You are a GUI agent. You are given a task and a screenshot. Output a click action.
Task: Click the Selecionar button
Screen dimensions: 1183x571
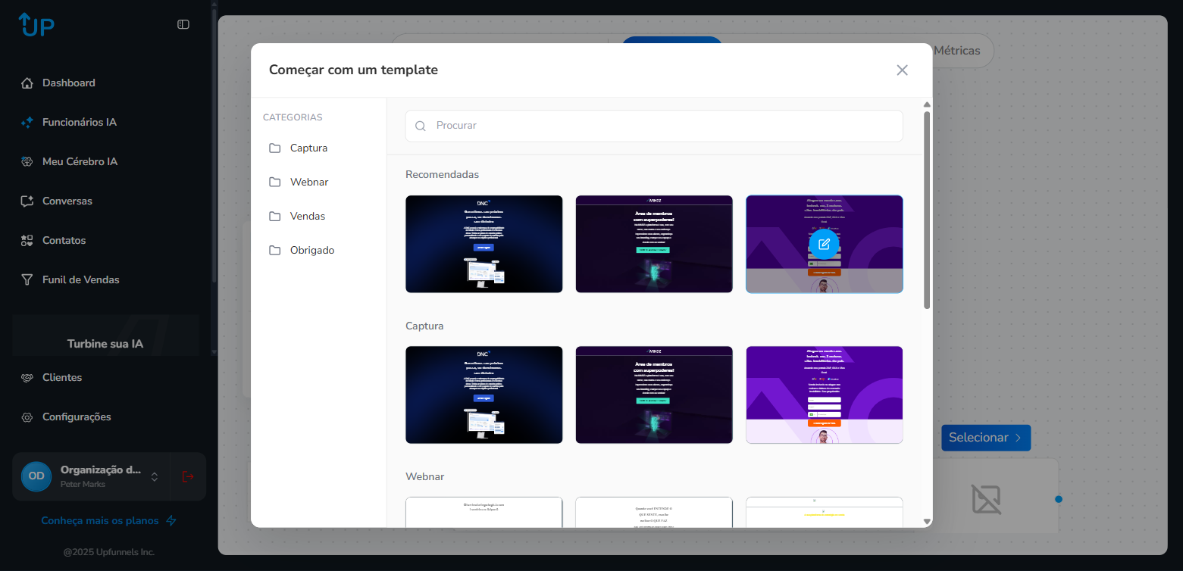(985, 438)
